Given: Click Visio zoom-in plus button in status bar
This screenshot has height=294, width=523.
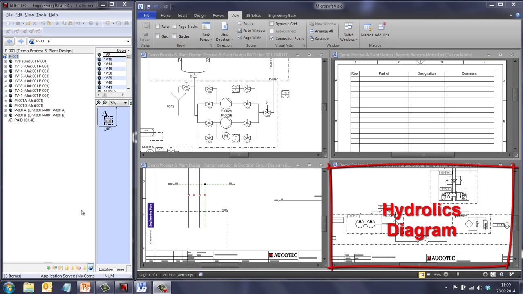Looking at the screenshot, I should point(485,275).
